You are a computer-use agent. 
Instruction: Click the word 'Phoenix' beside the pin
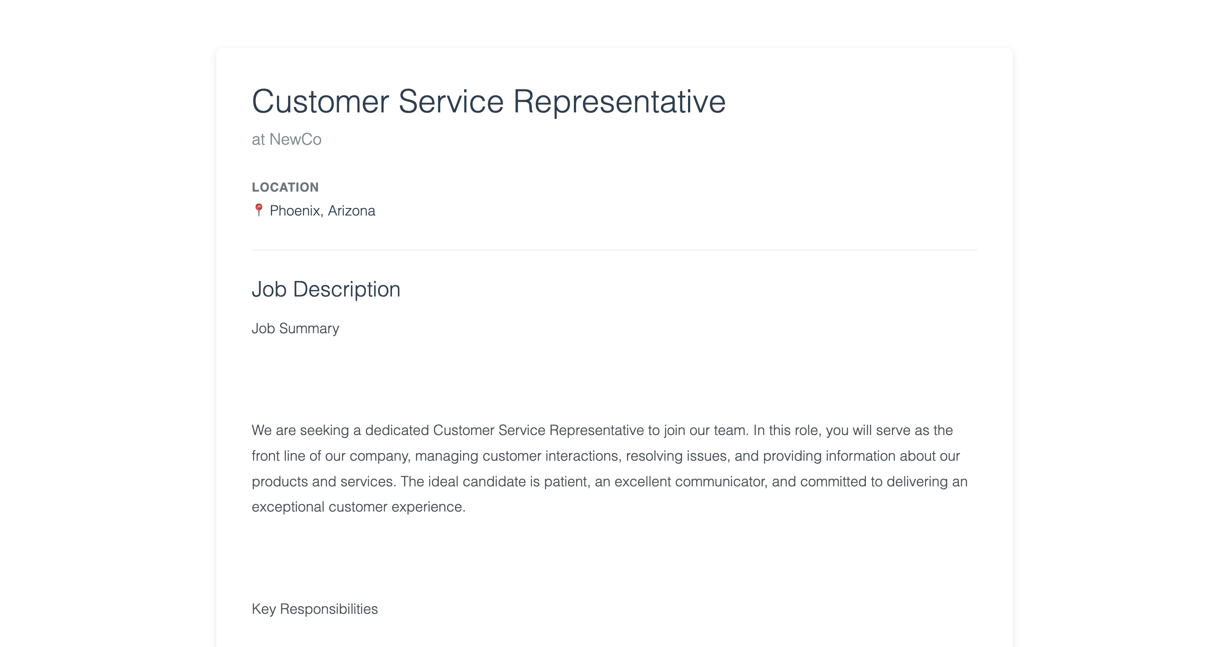coord(295,211)
